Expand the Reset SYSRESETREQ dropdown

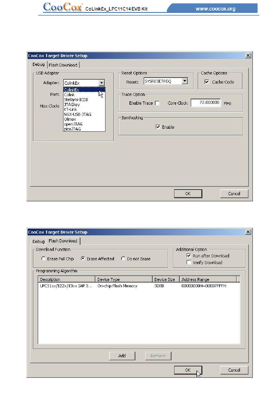(x=185, y=81)
